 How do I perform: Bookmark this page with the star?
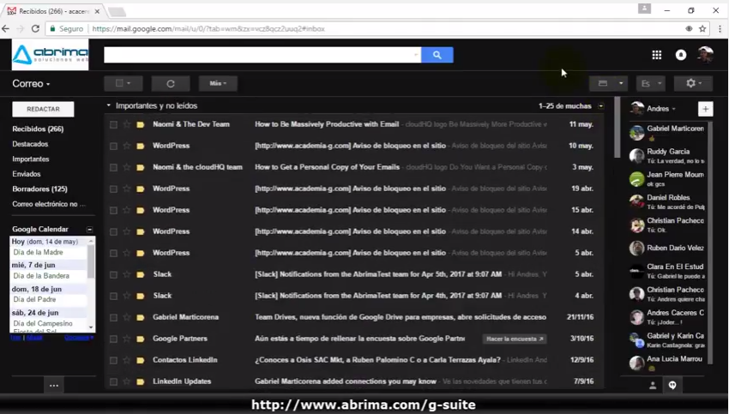tap(702, 29)
